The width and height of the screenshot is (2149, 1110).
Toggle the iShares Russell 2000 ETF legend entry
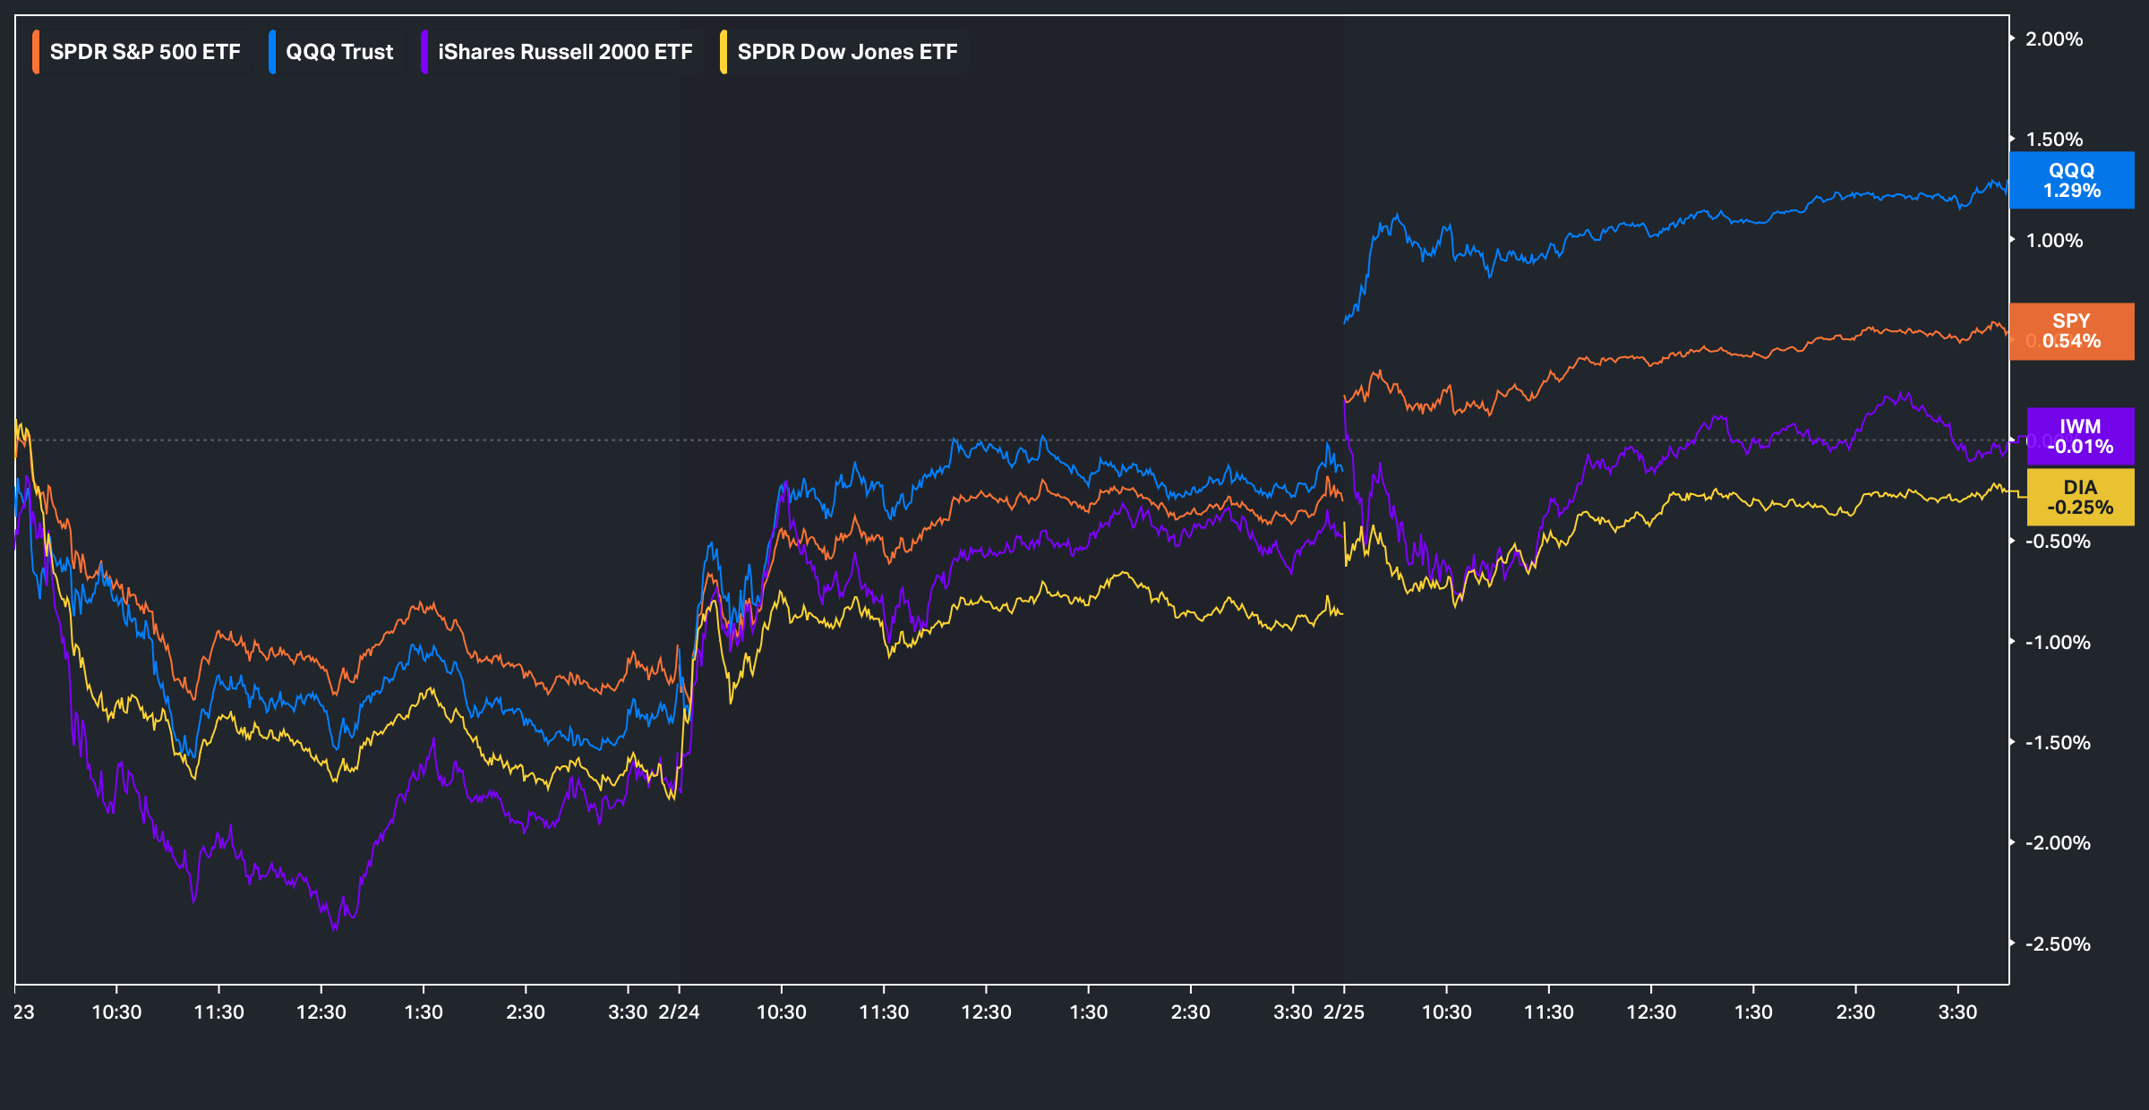coord(565,52)
